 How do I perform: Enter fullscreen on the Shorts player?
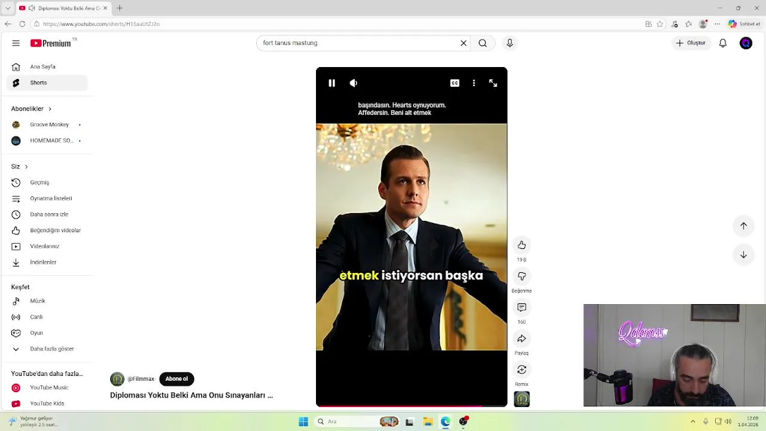493,83
